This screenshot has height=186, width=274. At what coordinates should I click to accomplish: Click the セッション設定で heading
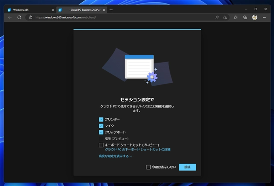[x=137, y=99]
